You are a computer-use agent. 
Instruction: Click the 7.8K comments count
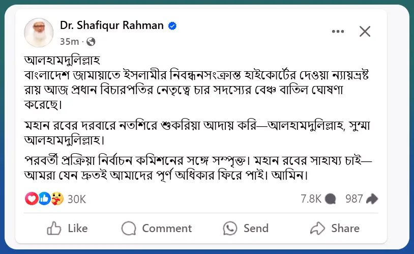[311, 199]
